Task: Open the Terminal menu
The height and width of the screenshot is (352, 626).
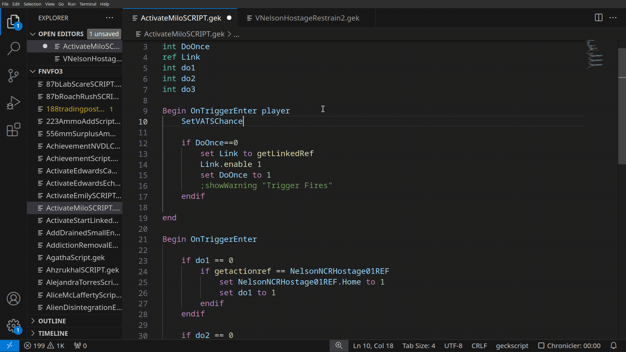Action: coord(88,4)
